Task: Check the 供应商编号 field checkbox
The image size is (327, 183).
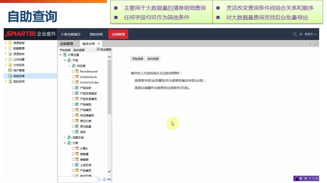Action: pos(73,115)
